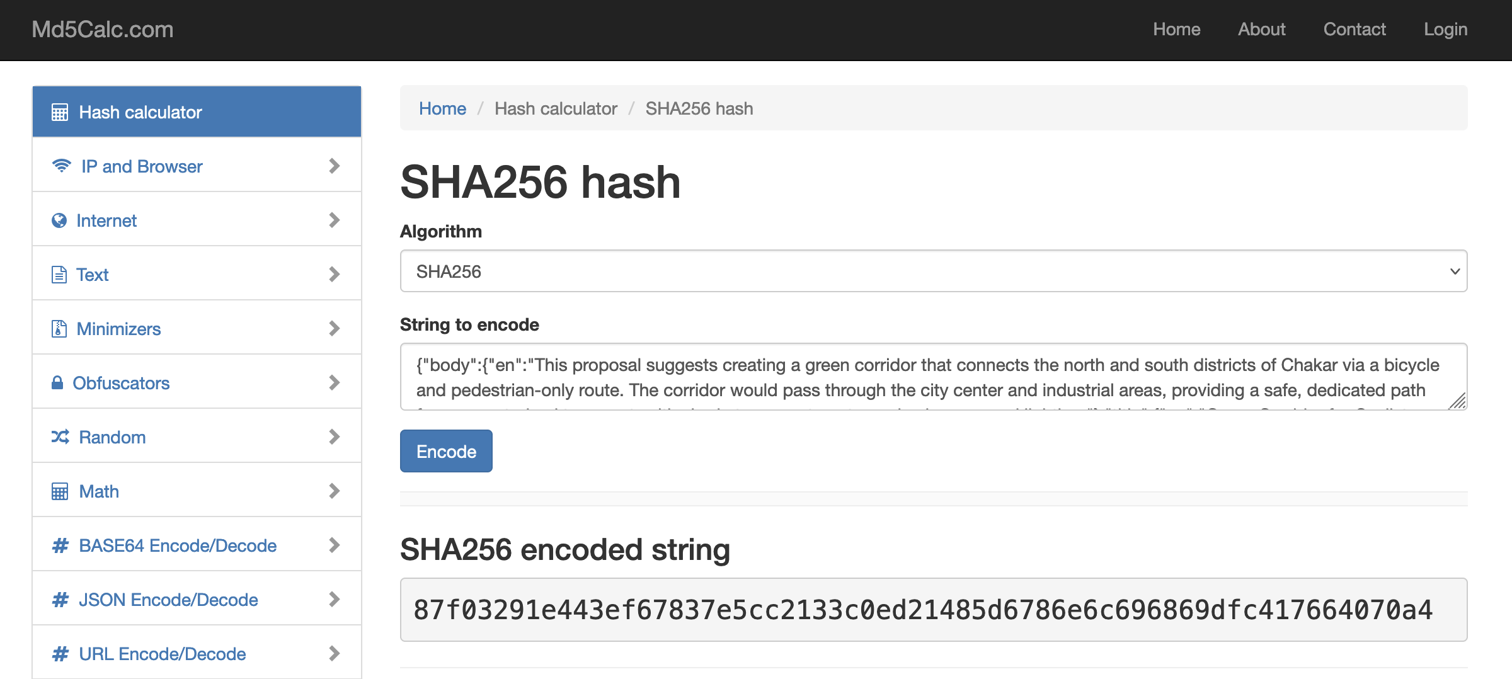Click the document icon beside Text
The height and width of the screenshot is (679, 1512).
click(x=59, y=275)
